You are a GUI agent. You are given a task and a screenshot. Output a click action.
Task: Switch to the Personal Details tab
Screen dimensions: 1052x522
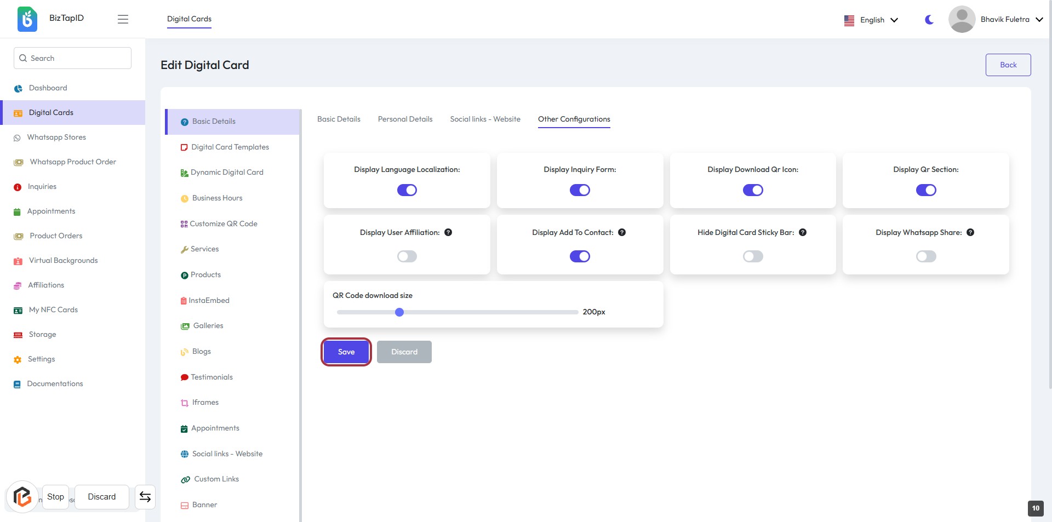(405, 119)
